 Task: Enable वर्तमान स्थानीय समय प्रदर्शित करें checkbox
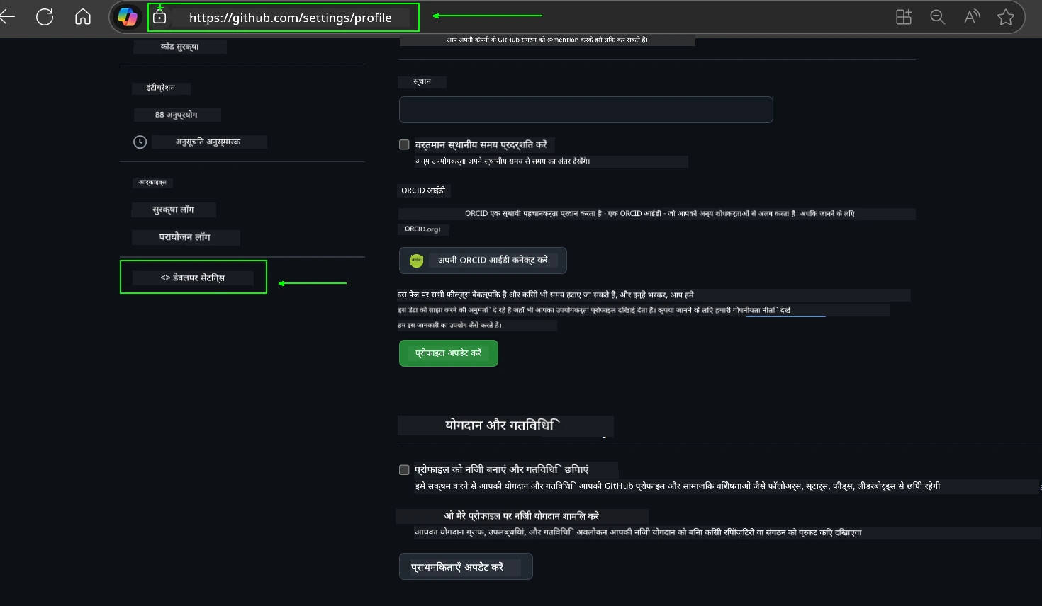[x=404, y=144]
